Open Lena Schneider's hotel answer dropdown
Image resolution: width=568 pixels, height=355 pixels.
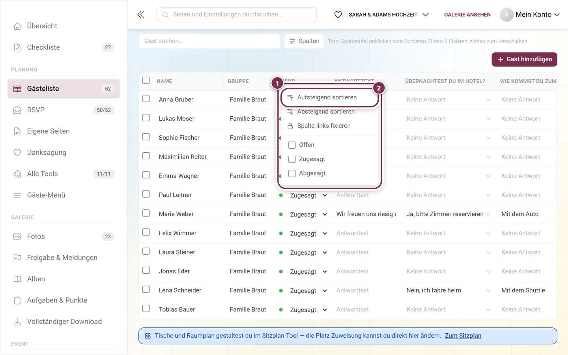coord(449,291)
